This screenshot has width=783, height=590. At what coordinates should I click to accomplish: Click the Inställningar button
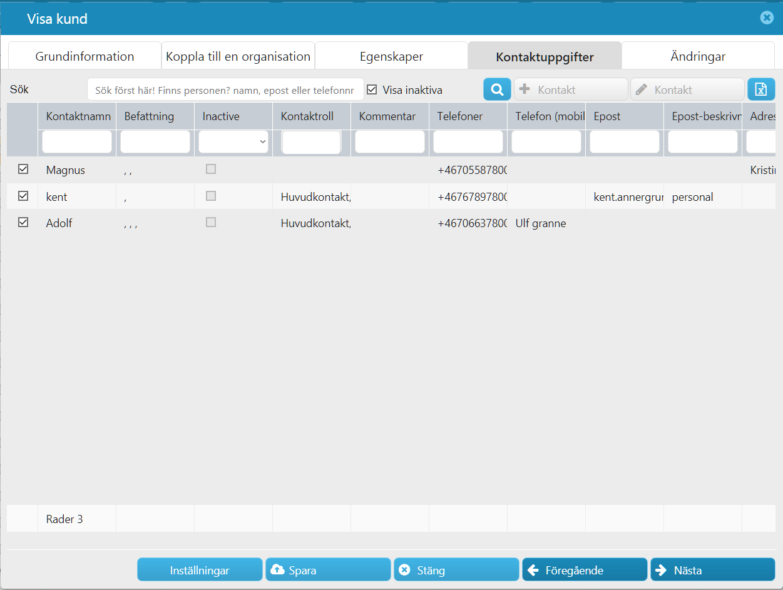pyautogui.click(x=200, y=570)
